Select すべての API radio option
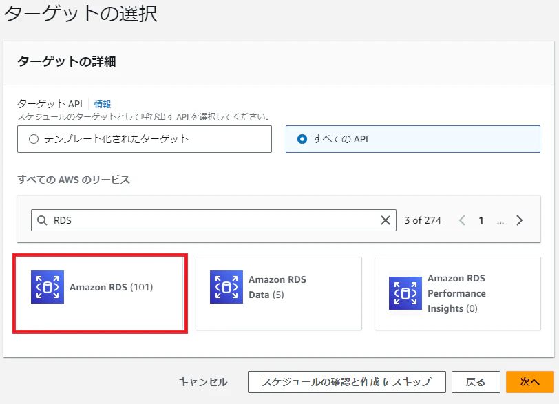Screen dimensions: 559x404 coord(413,139)
